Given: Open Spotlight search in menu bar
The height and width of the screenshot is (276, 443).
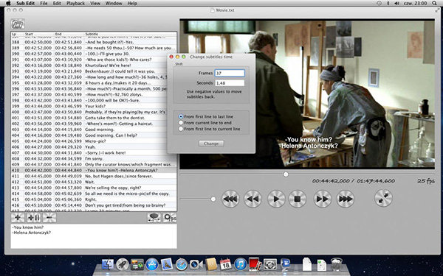Looking at the screenshot, I should pos(434,4).
